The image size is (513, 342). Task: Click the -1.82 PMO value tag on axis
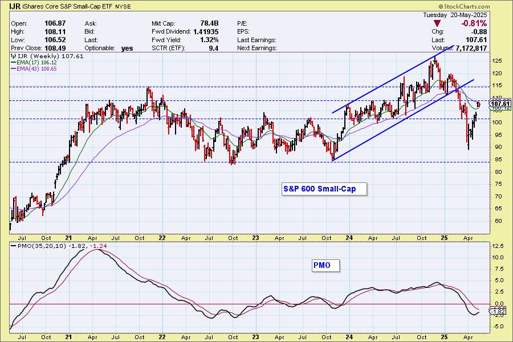(x=498, y=312)
